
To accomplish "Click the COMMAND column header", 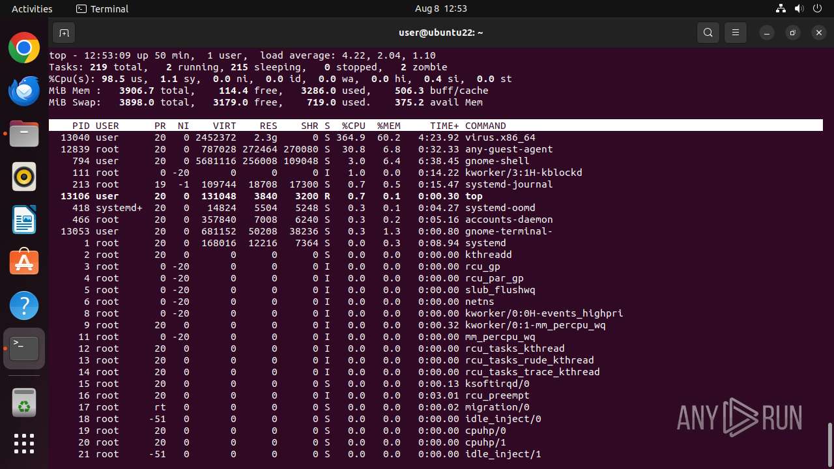I will coord(485,126).
